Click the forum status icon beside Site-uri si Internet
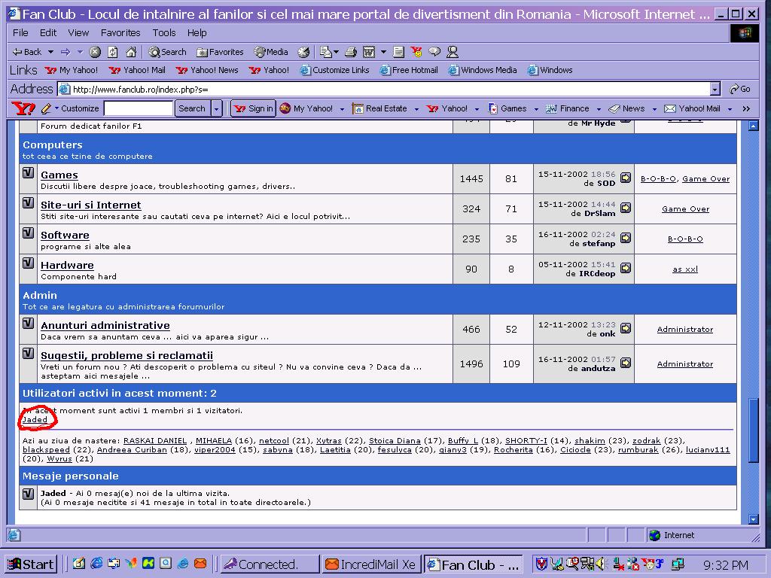This screenshot has height=578, width=771. (x=29, y=203)
